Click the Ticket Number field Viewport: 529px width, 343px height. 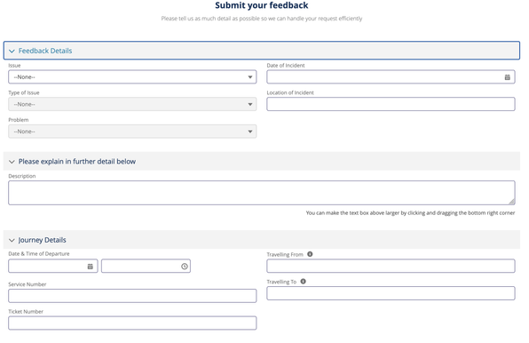tap(132, 323)
